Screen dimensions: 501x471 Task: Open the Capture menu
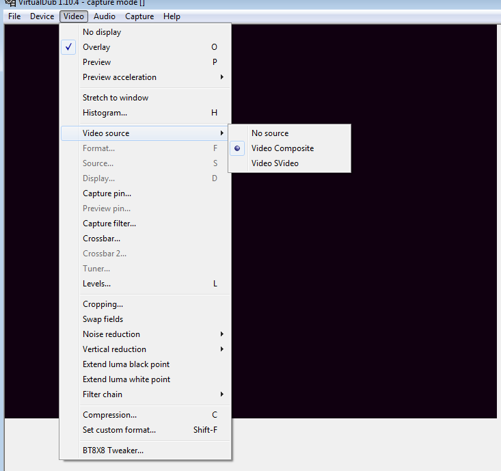[x=139, y=16]
